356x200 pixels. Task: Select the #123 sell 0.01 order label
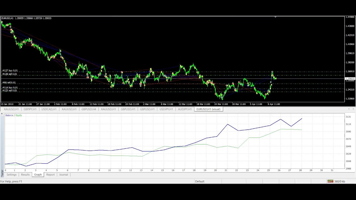[10, 91]
